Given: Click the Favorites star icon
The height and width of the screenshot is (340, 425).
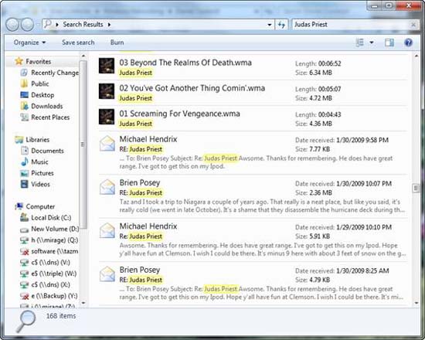Looking at the screenshot, I should click(19, 61).
